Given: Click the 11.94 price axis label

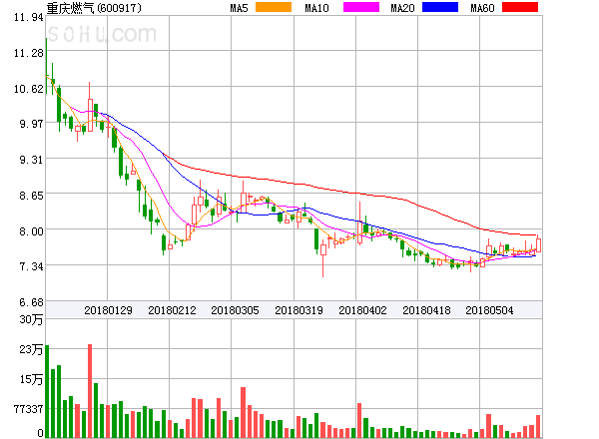Looking at the screenshot, I should pos(29,17).
